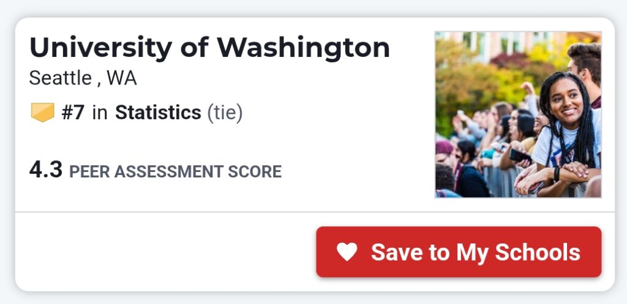This screenshot has height=304, width=627.
Task: Click the gold ranking badge icon
Action: click(42, 113)
